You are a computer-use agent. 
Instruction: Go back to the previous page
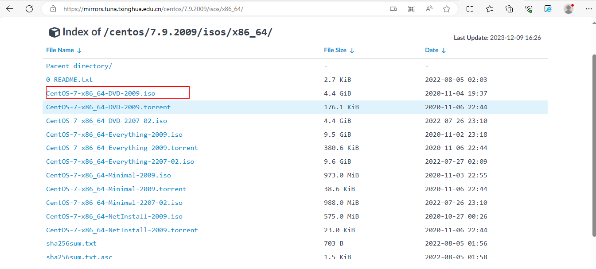coord(10,9)
